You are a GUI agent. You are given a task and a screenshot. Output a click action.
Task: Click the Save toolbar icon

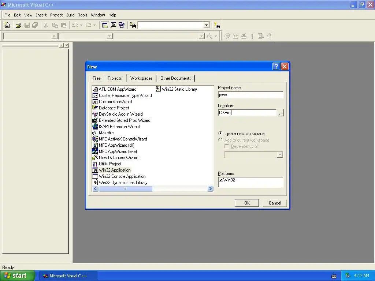click(x=27, y=25)
